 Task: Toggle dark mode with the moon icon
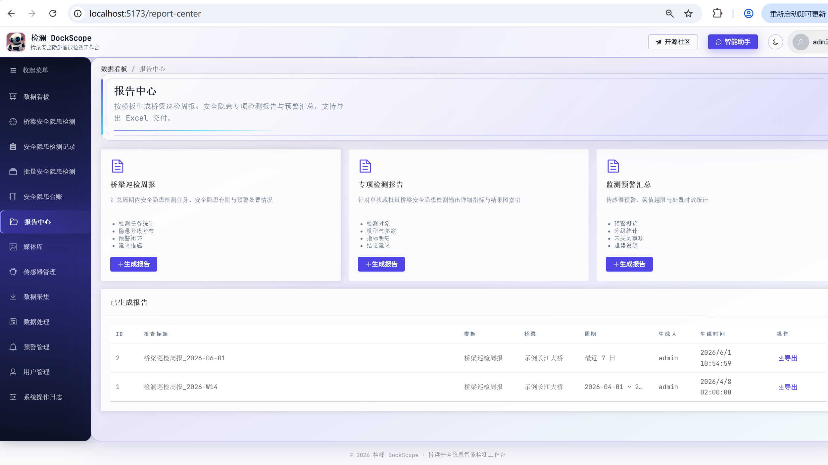(x=775, y=42)
